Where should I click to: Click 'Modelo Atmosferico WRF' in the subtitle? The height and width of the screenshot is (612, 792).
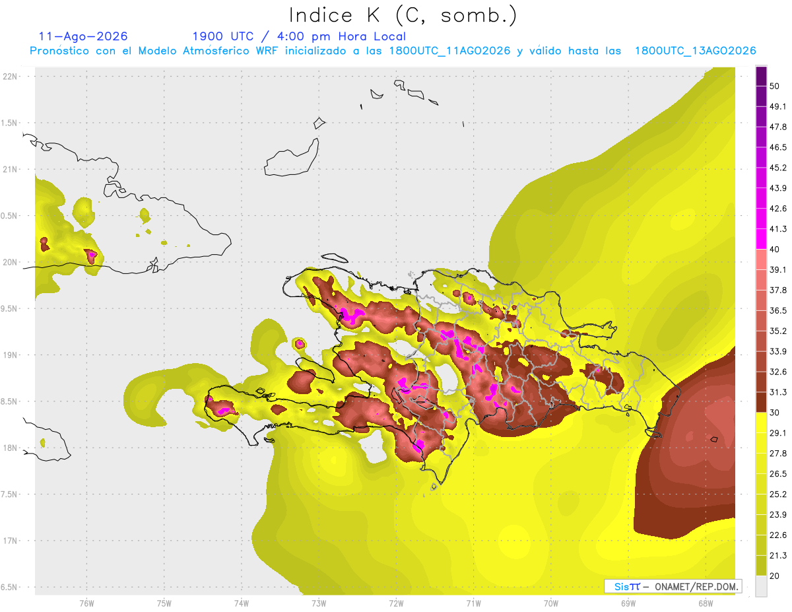[x=215, y=51]
